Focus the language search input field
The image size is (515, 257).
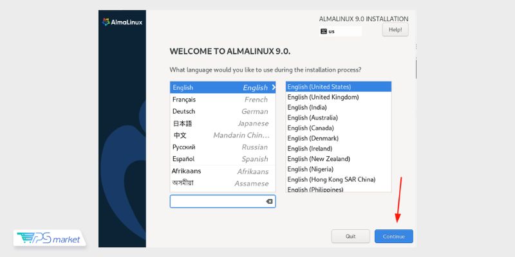(x=223, y=201)
